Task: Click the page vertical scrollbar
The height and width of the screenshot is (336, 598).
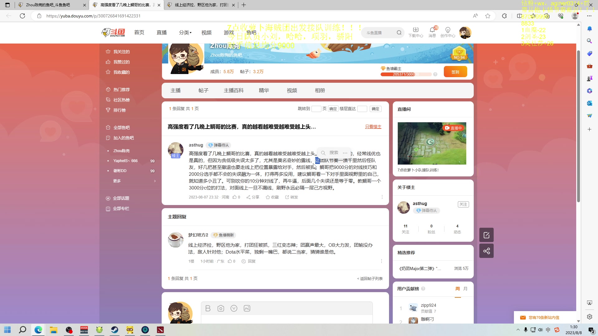Action: [x=578, y=126]
